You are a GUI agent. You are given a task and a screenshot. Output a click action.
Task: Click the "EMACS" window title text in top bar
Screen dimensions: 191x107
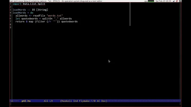click(56, 1)
